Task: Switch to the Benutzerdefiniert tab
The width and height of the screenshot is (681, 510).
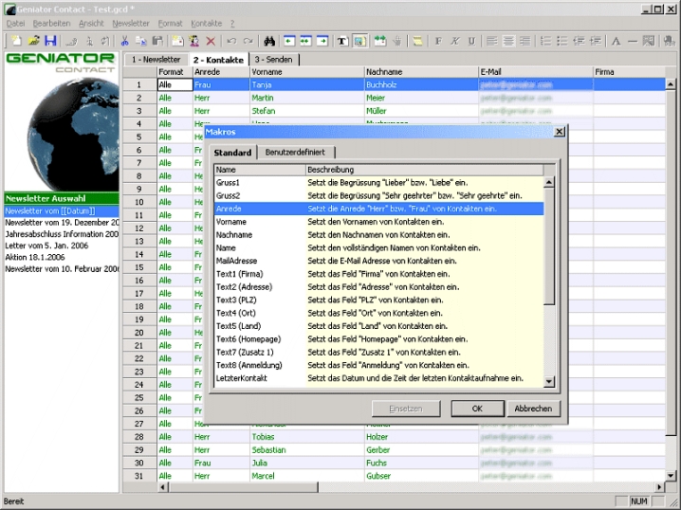Action: click(x=295, y=153)
